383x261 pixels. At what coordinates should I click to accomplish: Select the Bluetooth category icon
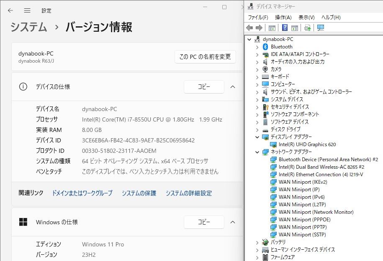click(265, 46)
